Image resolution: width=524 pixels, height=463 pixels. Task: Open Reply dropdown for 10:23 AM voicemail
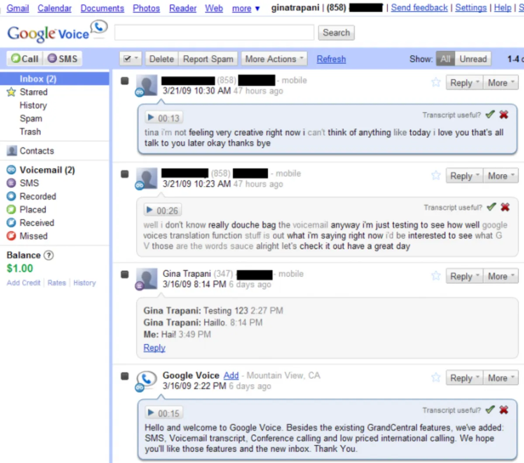coord(464,175)
